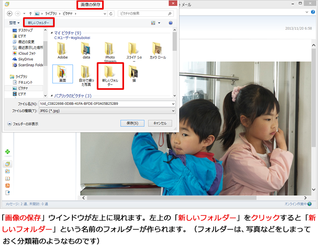Go up one folder level with the Up arrow
The width and height of the screenshot is (318, 245).
[x=30, y=14]
